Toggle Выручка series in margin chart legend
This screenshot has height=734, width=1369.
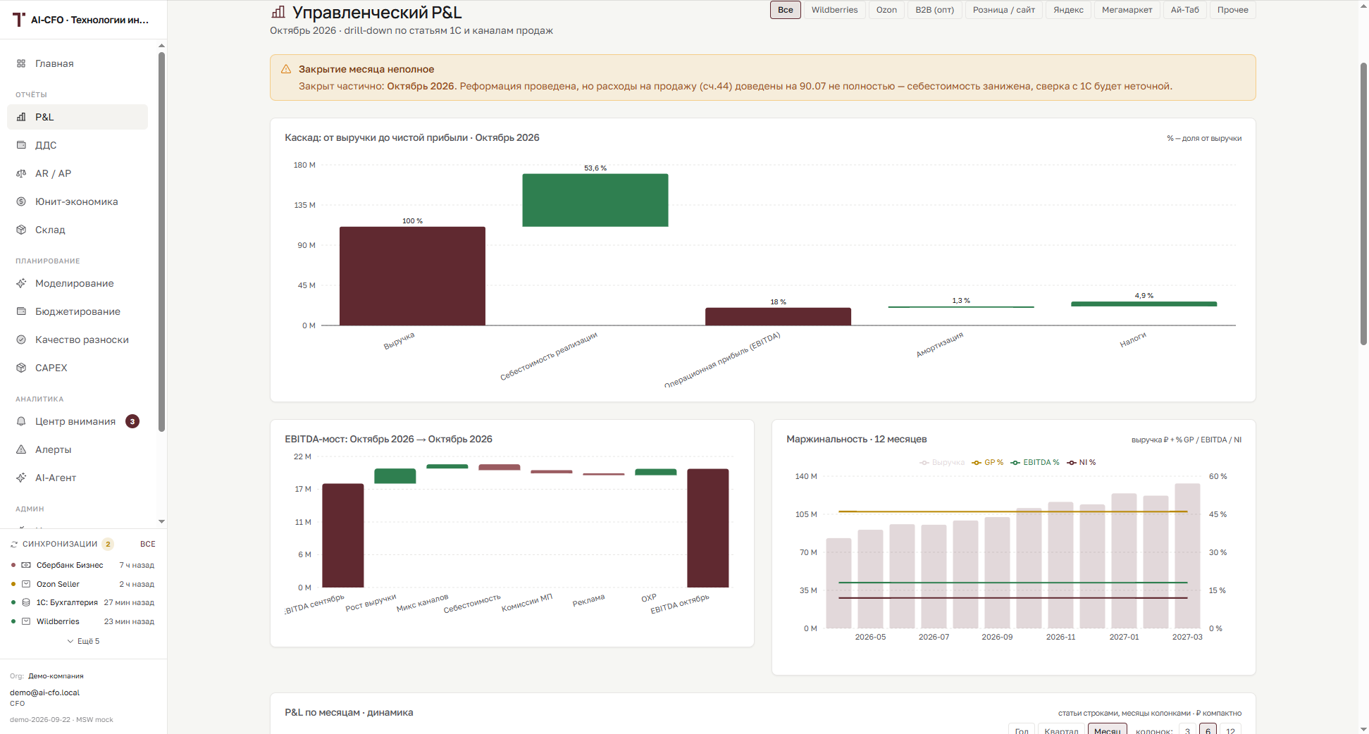coord(942,463)
